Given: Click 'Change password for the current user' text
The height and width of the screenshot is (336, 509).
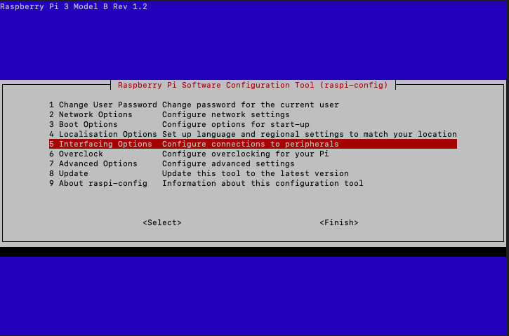Looking at the screenshot, I should (250, 105).
